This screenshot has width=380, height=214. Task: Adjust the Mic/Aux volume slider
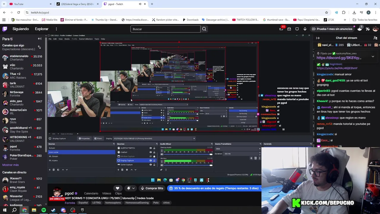click(x=188, y=165)
